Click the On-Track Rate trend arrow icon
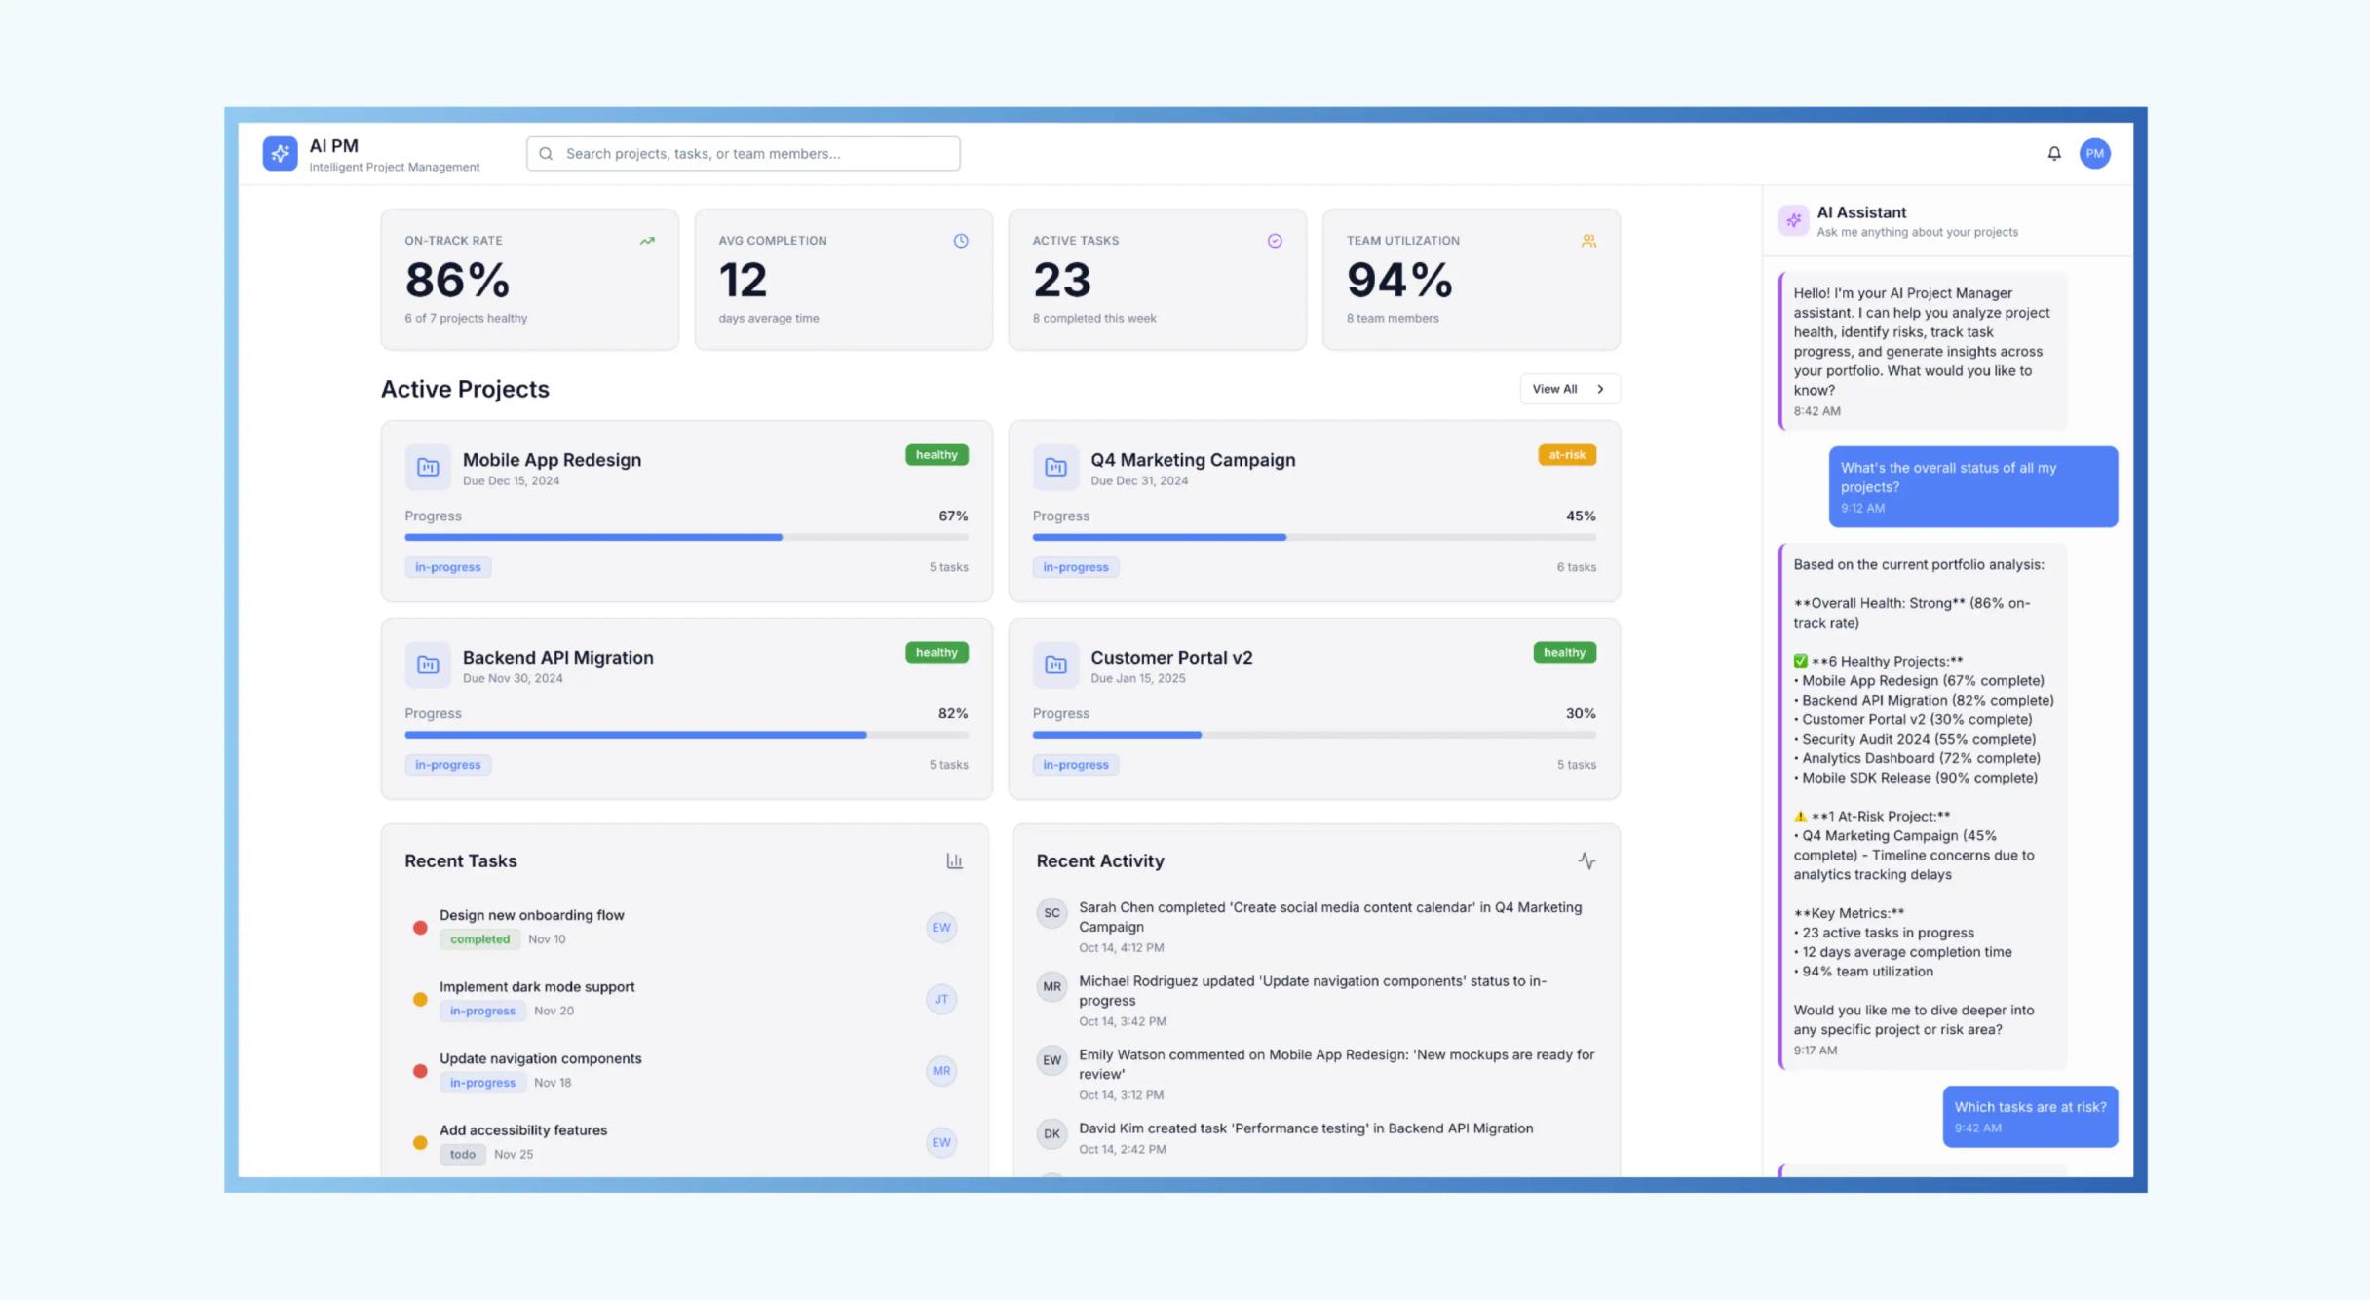Viewport: 2370px width, 1300px height. pos(647,241)
